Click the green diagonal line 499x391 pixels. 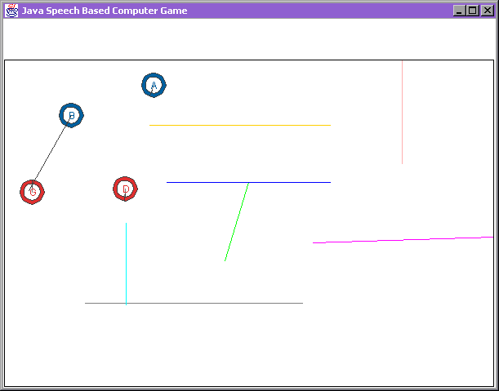237,222
